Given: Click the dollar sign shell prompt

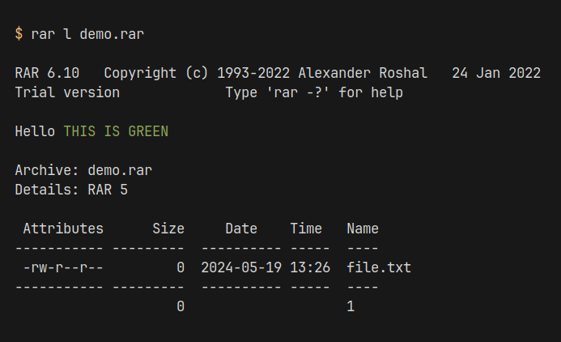Looking at the screenshot, I should (19, 34).
